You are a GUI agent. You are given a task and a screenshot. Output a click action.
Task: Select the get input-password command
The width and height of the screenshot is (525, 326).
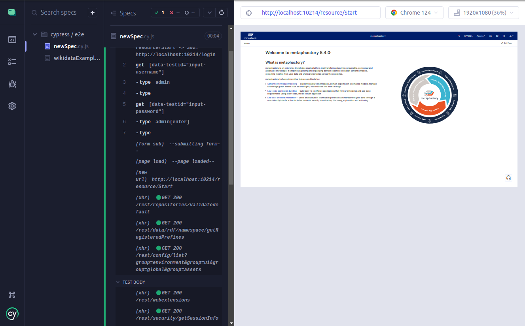point(169,108)
